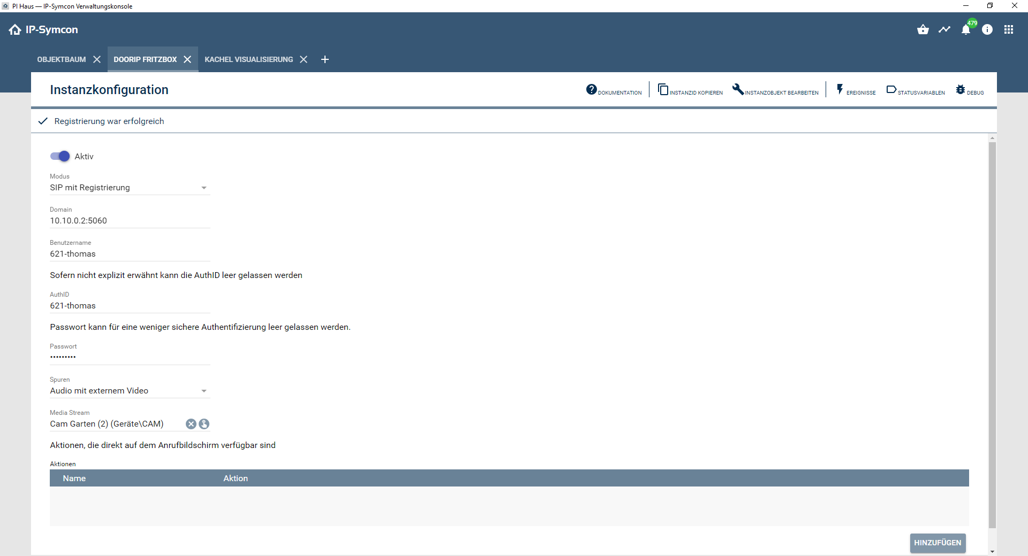Close the Kachel Visualisierung tab
The width and height of the screenshot is (1028, 556).
[x=304, y=59]
